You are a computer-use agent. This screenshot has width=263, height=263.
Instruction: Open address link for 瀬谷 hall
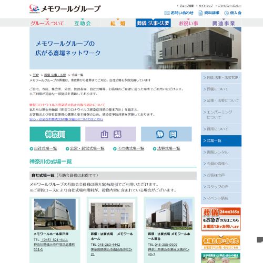[x=168, y=252]
